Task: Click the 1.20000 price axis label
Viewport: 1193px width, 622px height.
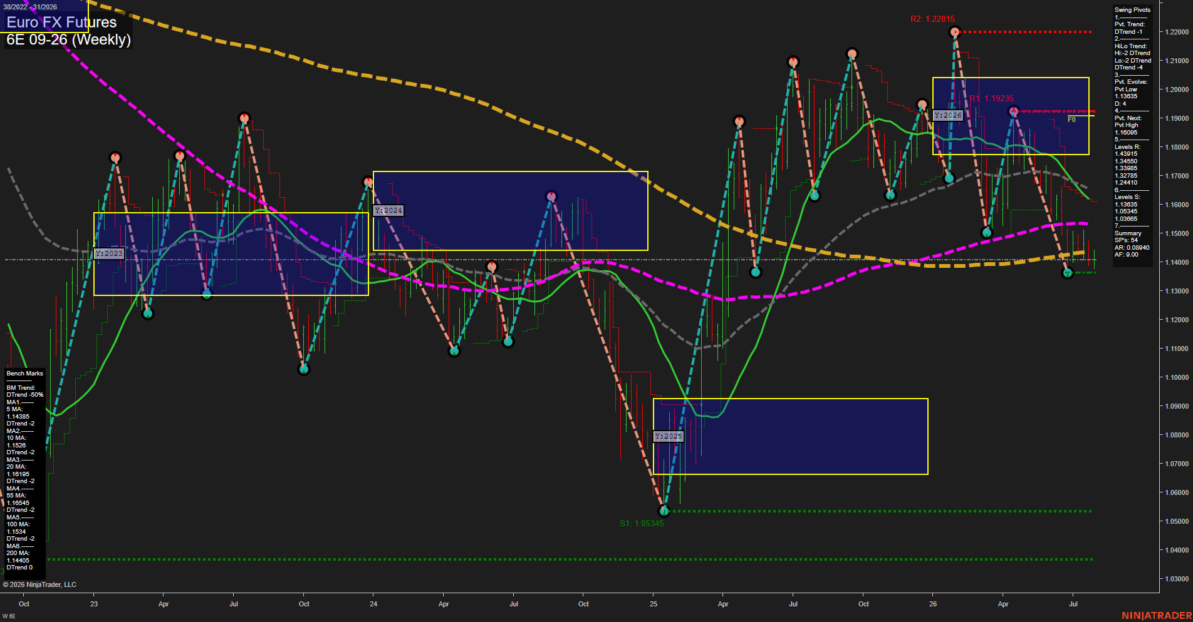Action: 1177,89
